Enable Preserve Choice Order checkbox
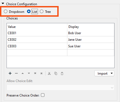 tap(43, 95)
